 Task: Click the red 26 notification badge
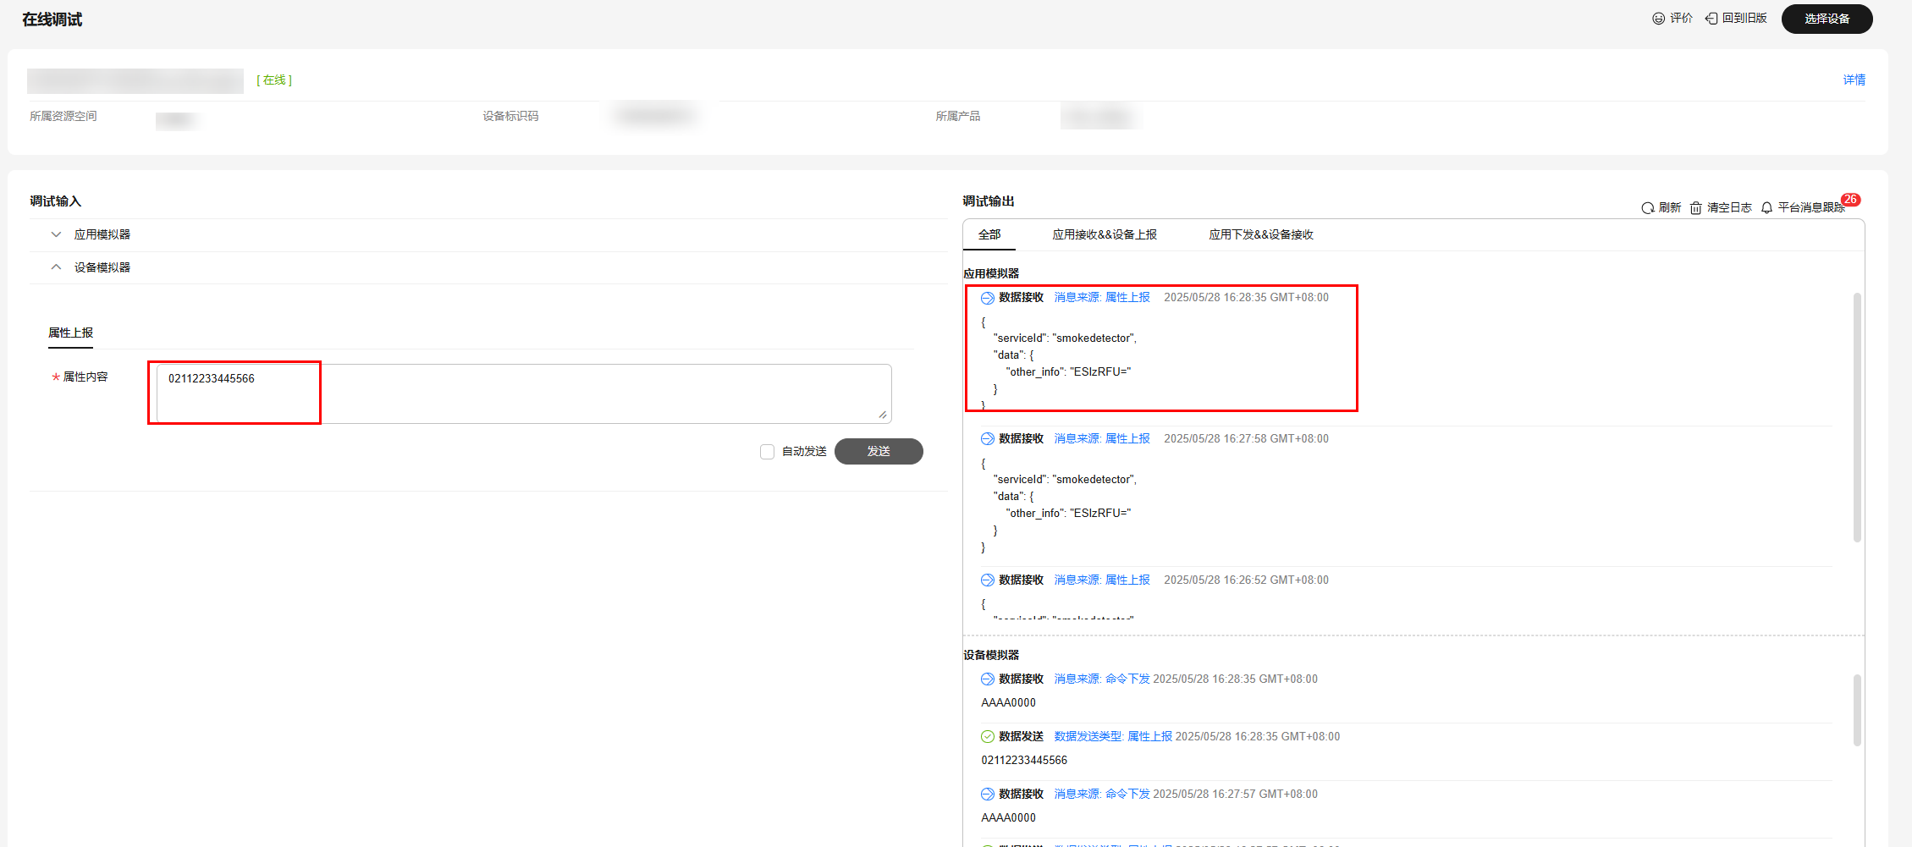(1850, 200)
